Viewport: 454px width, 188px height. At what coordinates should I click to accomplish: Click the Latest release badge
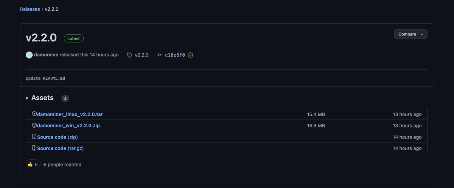(73, 39)
